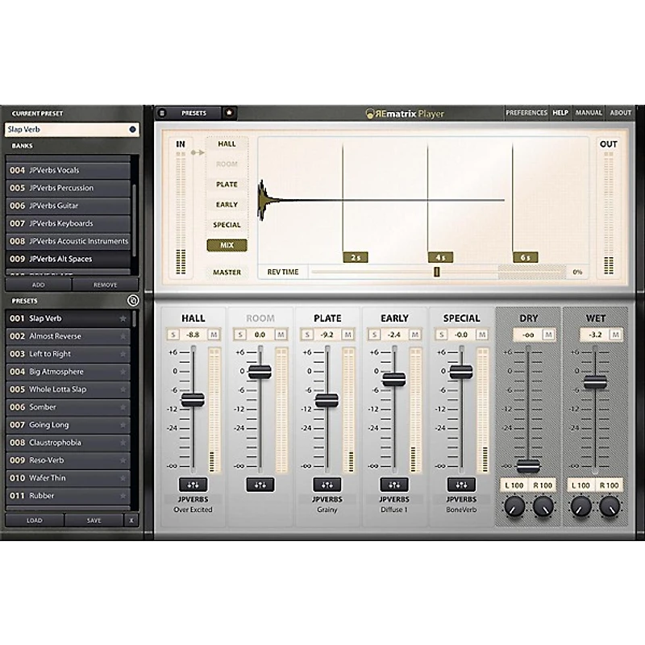Click the REMOVE bank button

pos(105,285)
